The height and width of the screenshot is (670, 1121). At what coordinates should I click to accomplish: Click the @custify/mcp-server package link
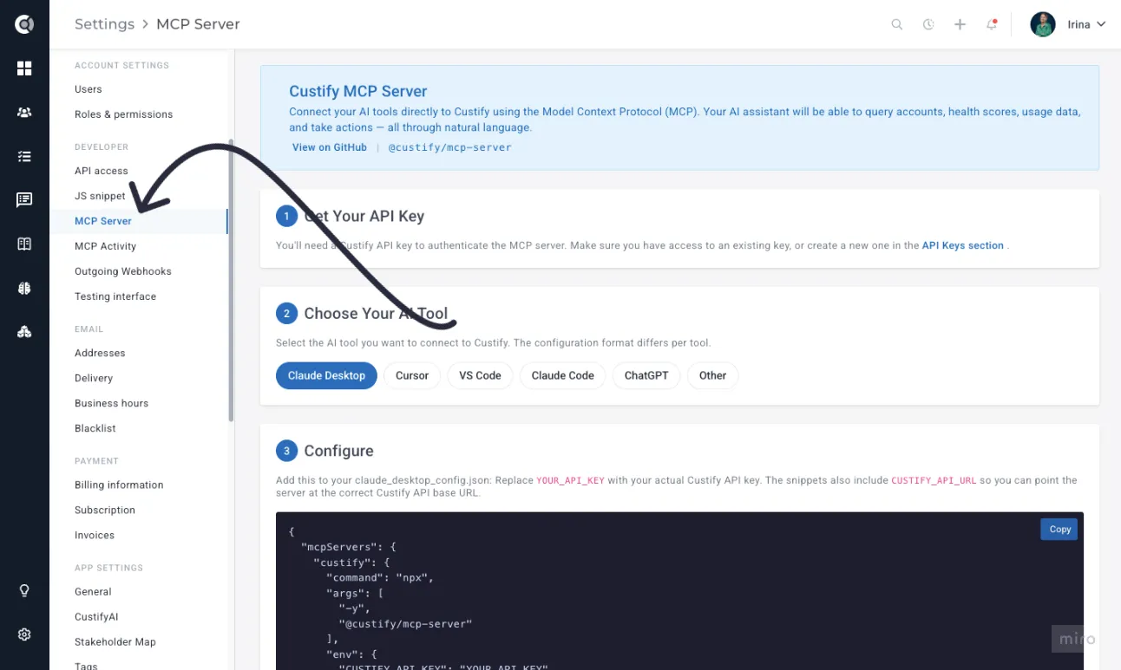(449, 147)
